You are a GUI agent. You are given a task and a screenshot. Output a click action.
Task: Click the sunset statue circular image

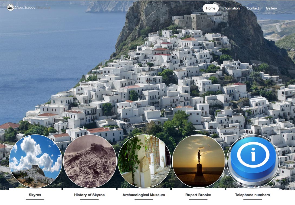coord(199,161)
